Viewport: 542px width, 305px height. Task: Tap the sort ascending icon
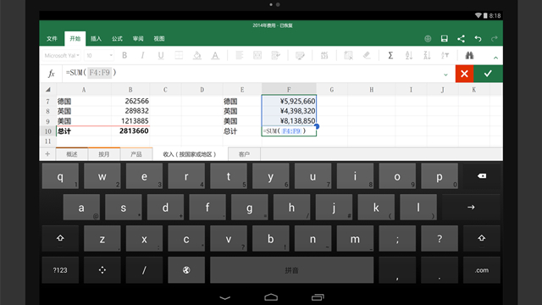[408, 55]
